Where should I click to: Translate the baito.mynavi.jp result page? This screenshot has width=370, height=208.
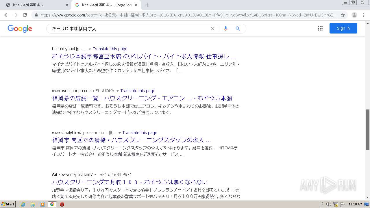tap(110, 49)
